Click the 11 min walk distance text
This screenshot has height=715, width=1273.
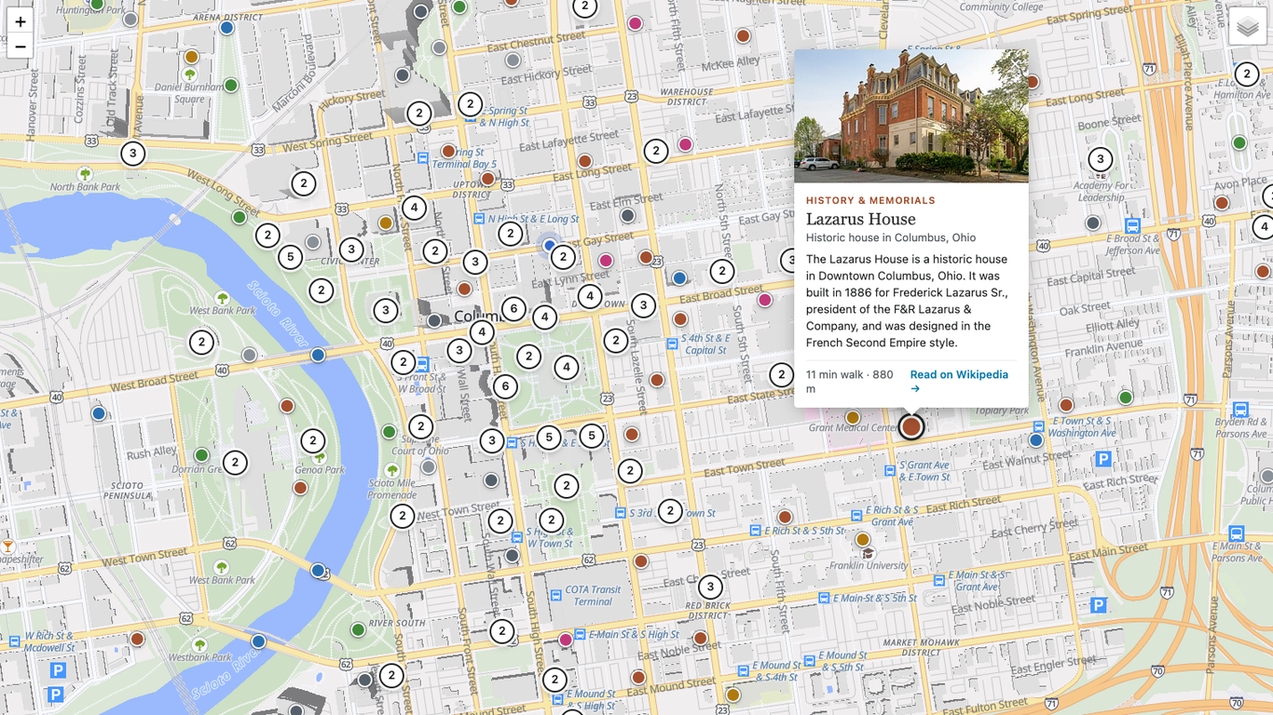click(851, 381)
